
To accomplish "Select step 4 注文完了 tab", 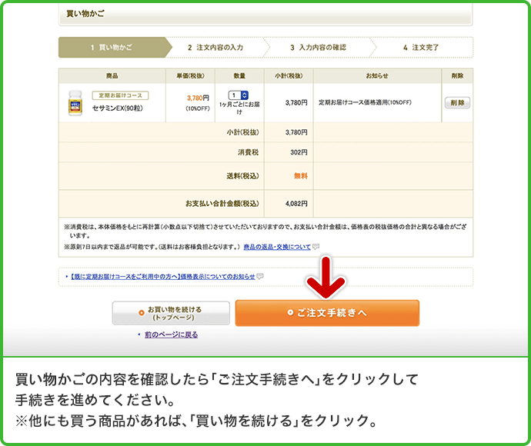I will click(421, 48).
